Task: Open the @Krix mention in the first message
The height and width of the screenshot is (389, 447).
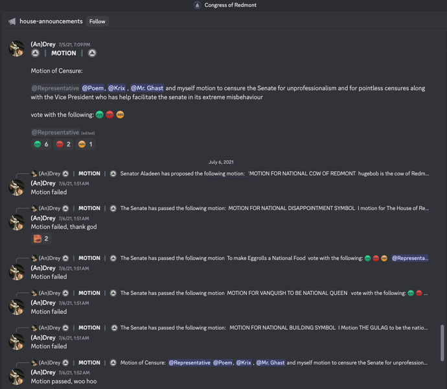Action: tap(117, 88)
